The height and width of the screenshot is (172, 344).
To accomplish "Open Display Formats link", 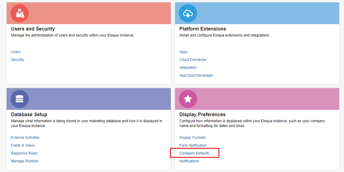I will coord(193,138).
